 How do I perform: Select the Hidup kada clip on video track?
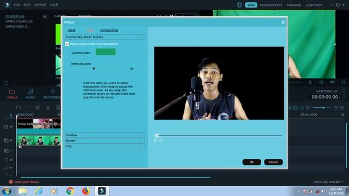click(x=39, y=124)
